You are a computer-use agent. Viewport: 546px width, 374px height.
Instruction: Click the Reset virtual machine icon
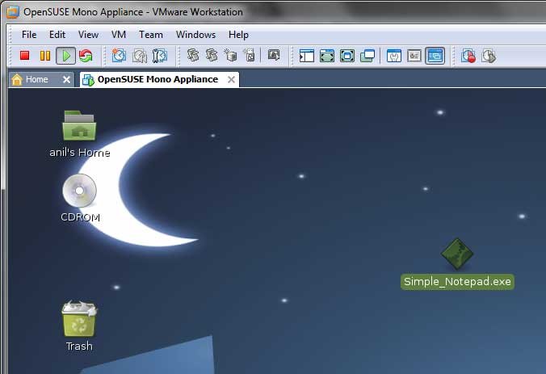click(x=85, y=56)
